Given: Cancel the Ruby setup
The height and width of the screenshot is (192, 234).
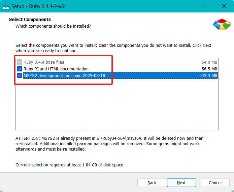Looking at the screenshot, I should (215, 183).
